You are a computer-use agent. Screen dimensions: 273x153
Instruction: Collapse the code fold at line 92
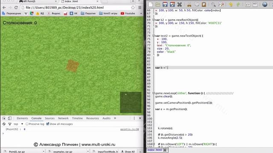pos(154,93)
